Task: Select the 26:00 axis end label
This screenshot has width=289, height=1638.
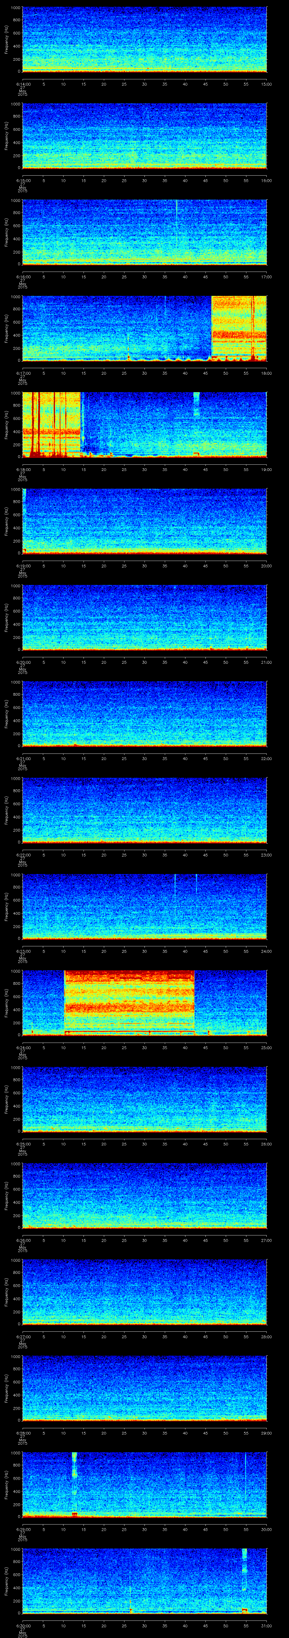Action: 267,1144
